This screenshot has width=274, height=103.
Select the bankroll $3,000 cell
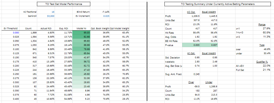pyautogui.click(x=46, y=16)
